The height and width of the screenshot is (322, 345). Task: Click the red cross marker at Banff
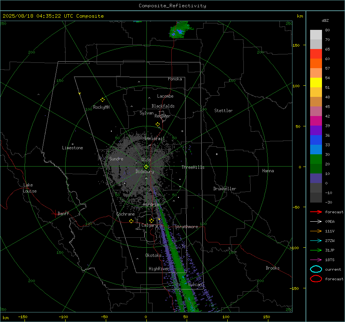click(55, 214)
